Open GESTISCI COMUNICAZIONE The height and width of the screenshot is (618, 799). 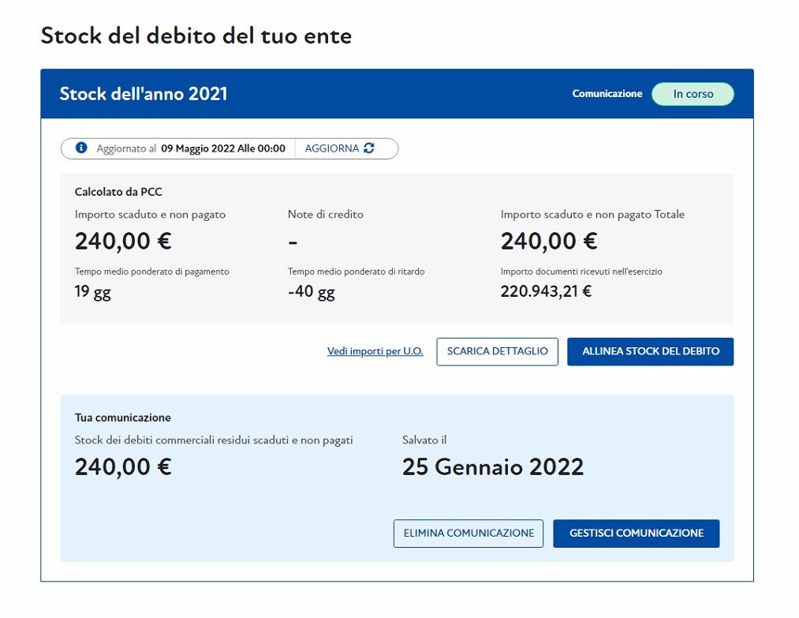coord(636,534)
